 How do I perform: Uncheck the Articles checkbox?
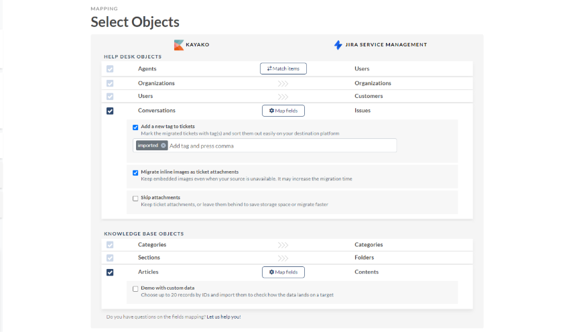coord(110,272)
